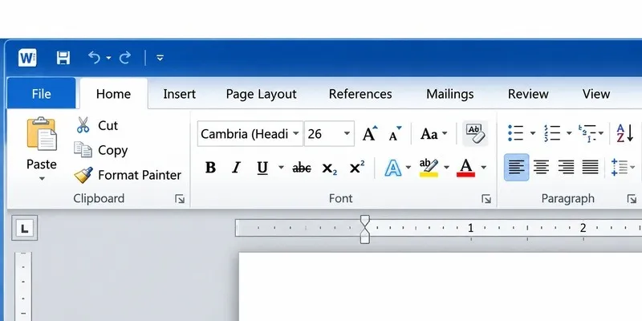Image resolution: width=642 pixels, height=321 pixels.
Task: Expand the numbering library dropdown
Action: pos(569,133)
